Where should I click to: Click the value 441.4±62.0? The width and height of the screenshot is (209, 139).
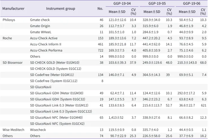pos(151,44)
